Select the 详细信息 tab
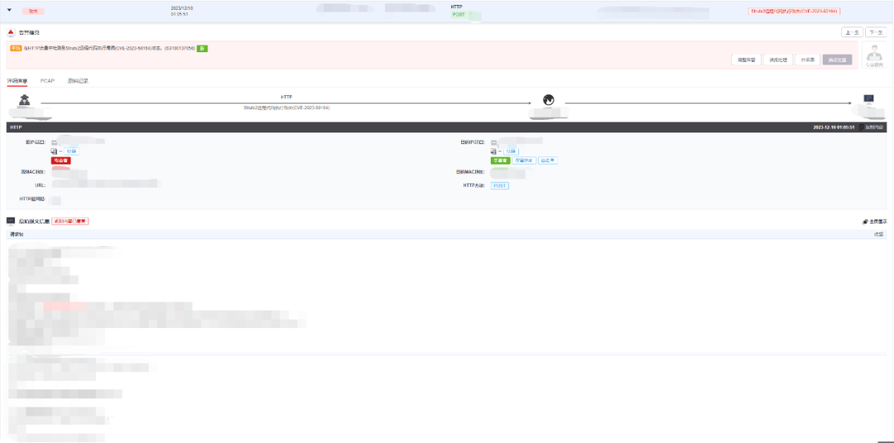Screen dimensions: 894x443 tap(17, 81)
